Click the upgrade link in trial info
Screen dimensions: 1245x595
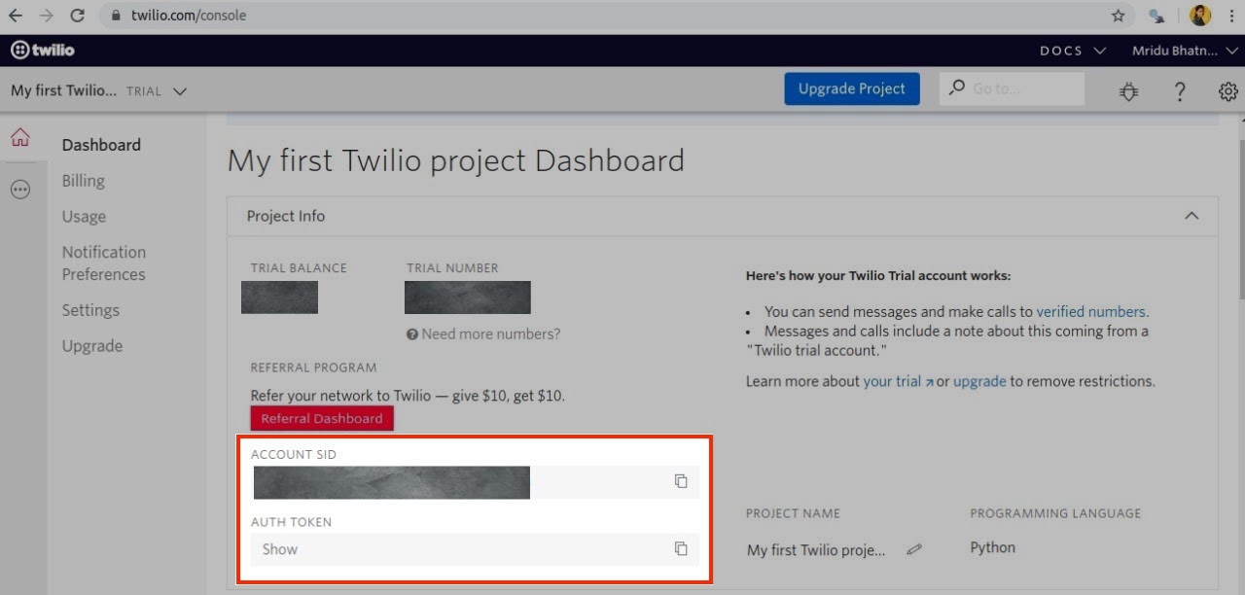point(979,381)
